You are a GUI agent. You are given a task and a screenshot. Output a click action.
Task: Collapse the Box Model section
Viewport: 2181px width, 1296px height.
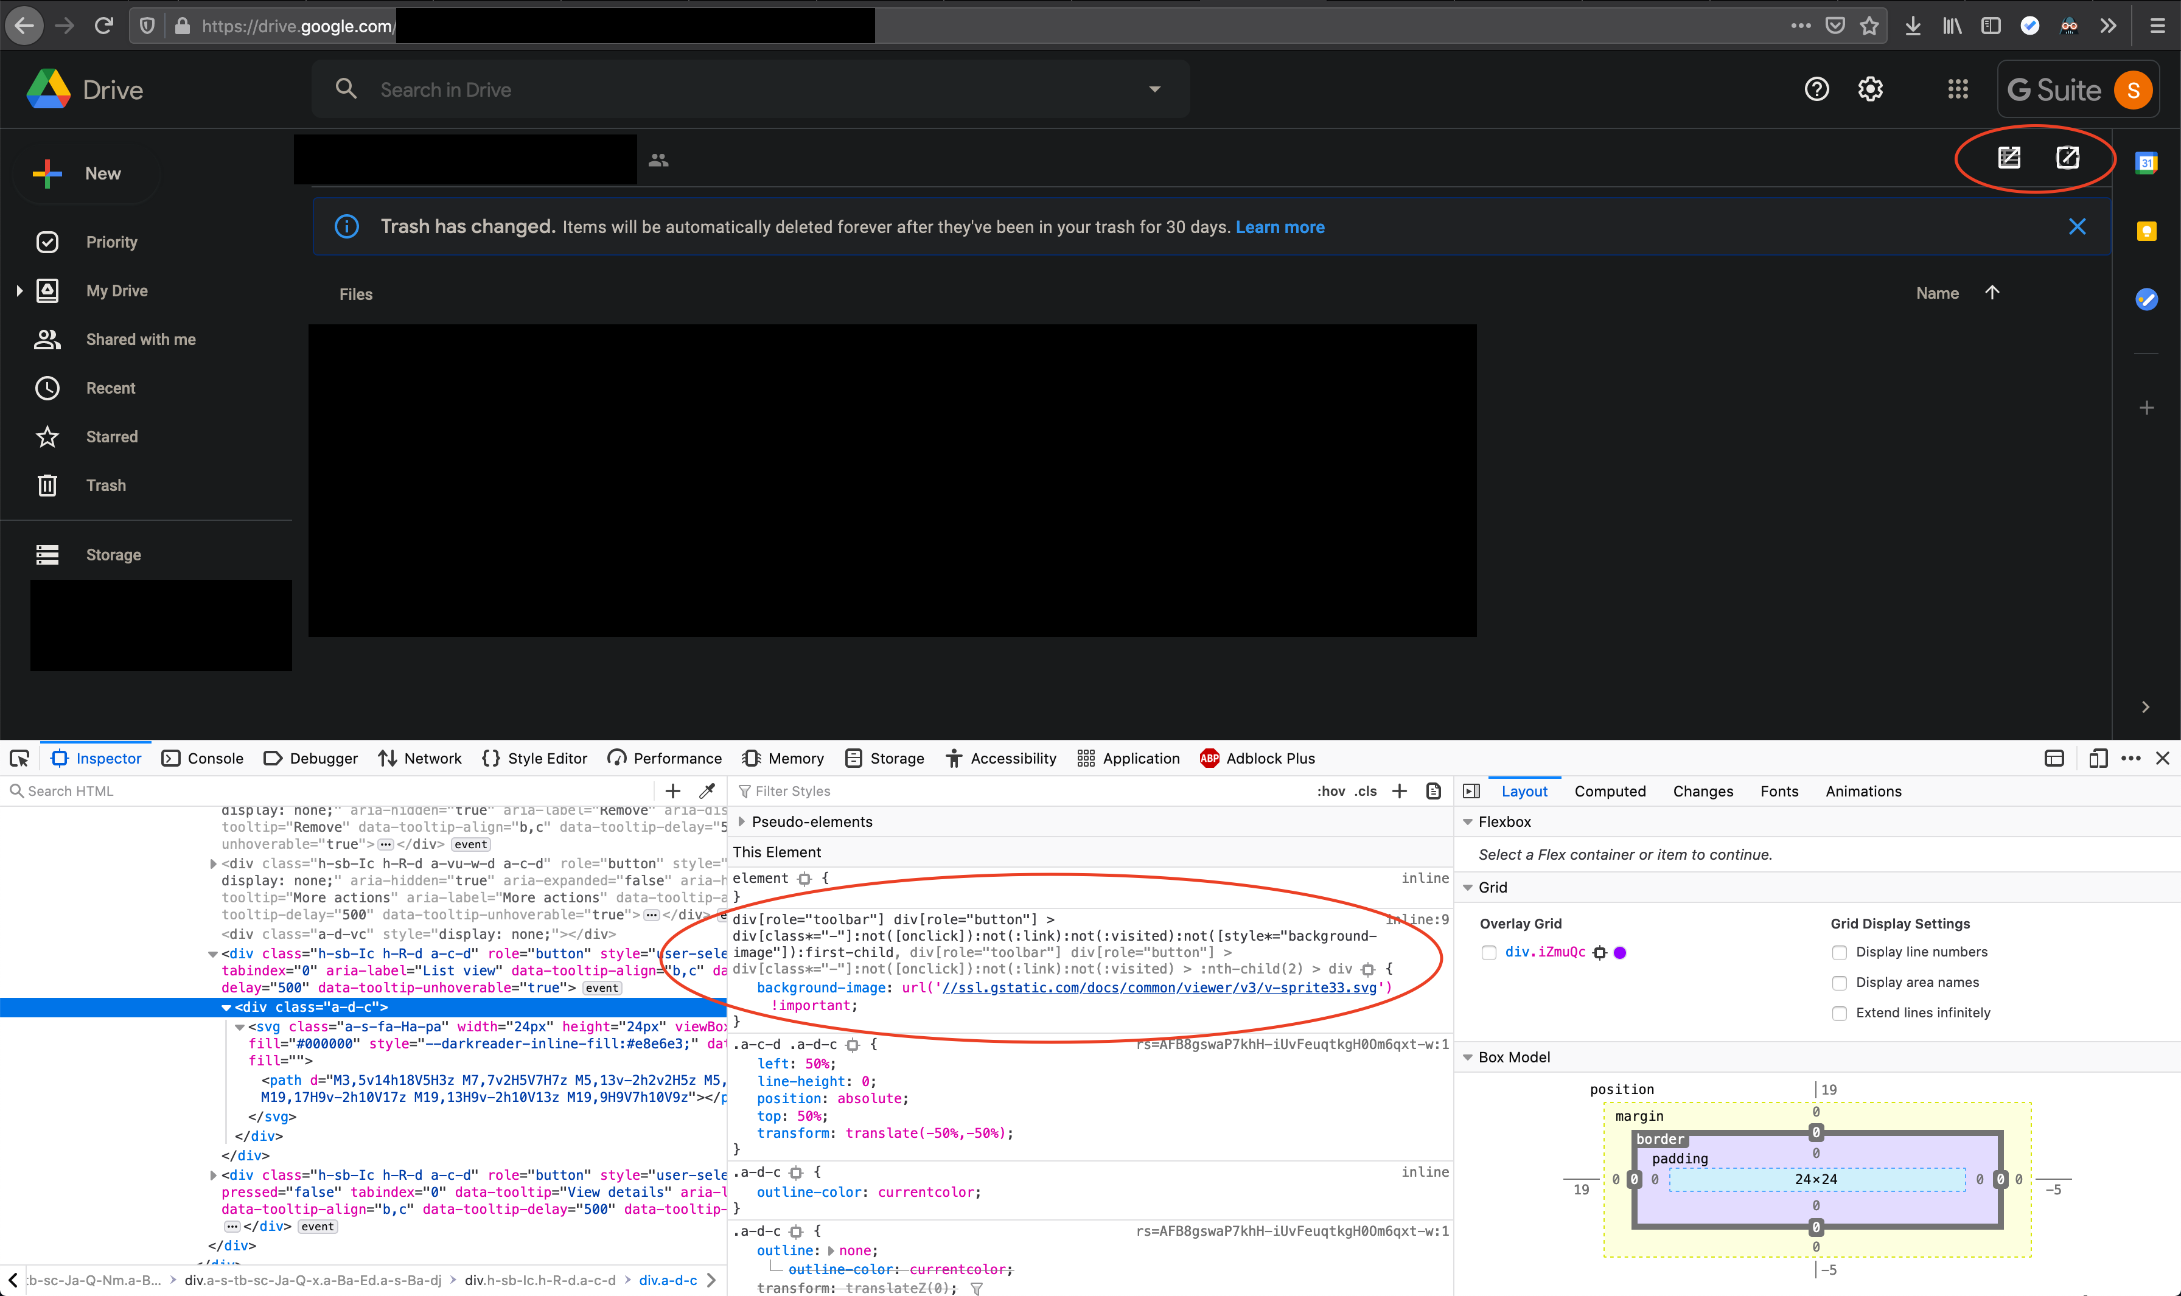1468,1057
